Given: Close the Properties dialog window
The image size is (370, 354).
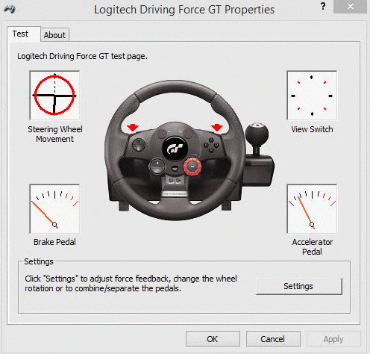Looking at the screenshot, I should [x=351, y=7].
